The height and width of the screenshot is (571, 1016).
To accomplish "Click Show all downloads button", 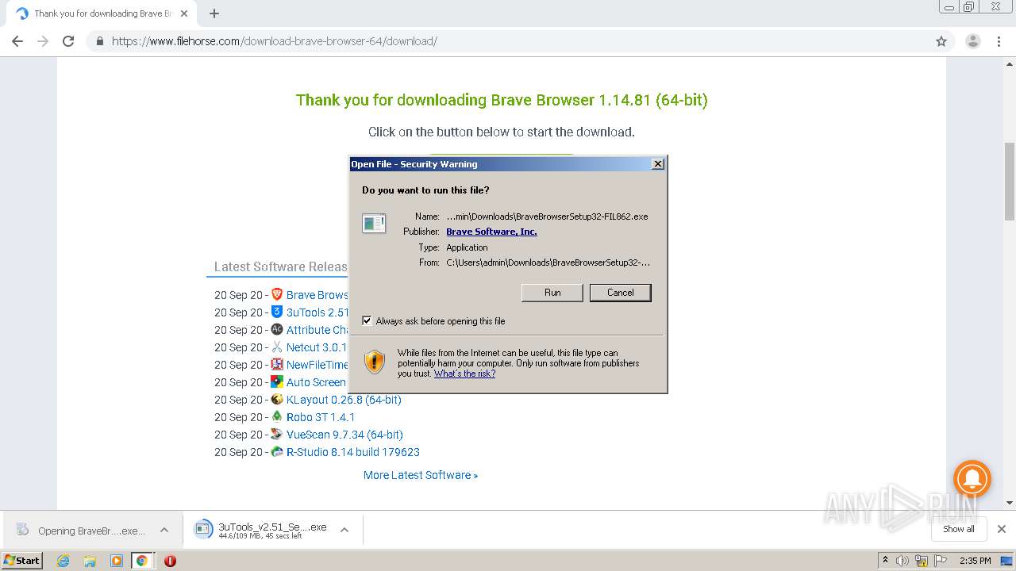I will 958,529.
